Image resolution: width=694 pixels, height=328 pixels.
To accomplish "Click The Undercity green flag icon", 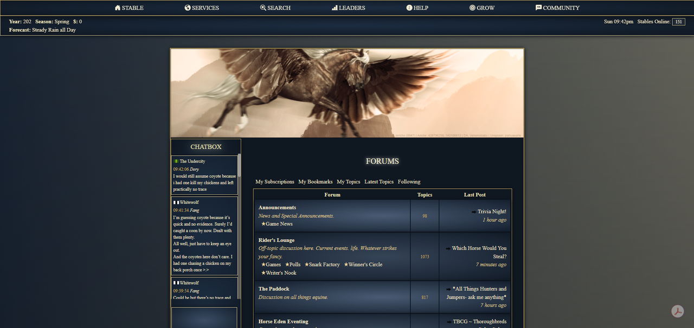I will 176,162.
